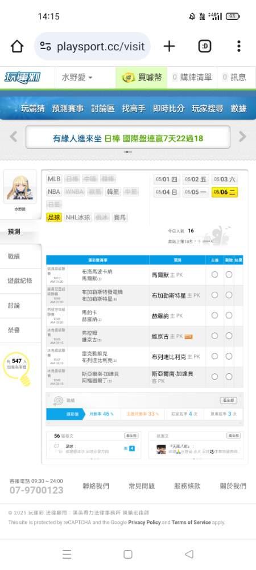Expand 戰績 details with 看全部
The image size is (256, 570).
pyautogui.click(x=229, y=400)
